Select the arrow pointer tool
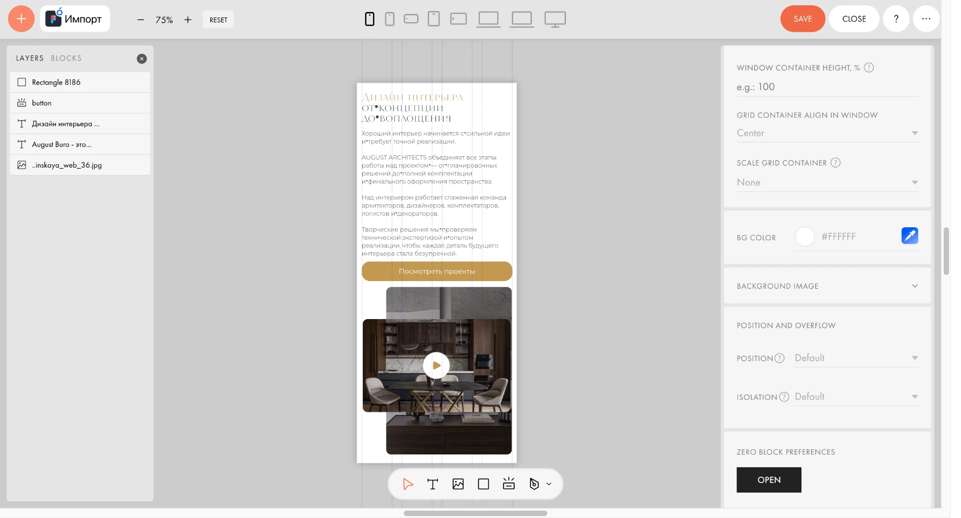This screenshot has width=961, height=518. [408, 484]
